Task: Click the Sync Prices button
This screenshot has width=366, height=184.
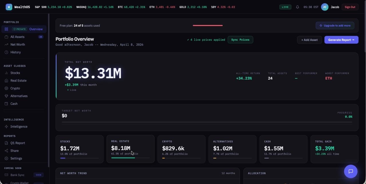Action: pos(240,40)
